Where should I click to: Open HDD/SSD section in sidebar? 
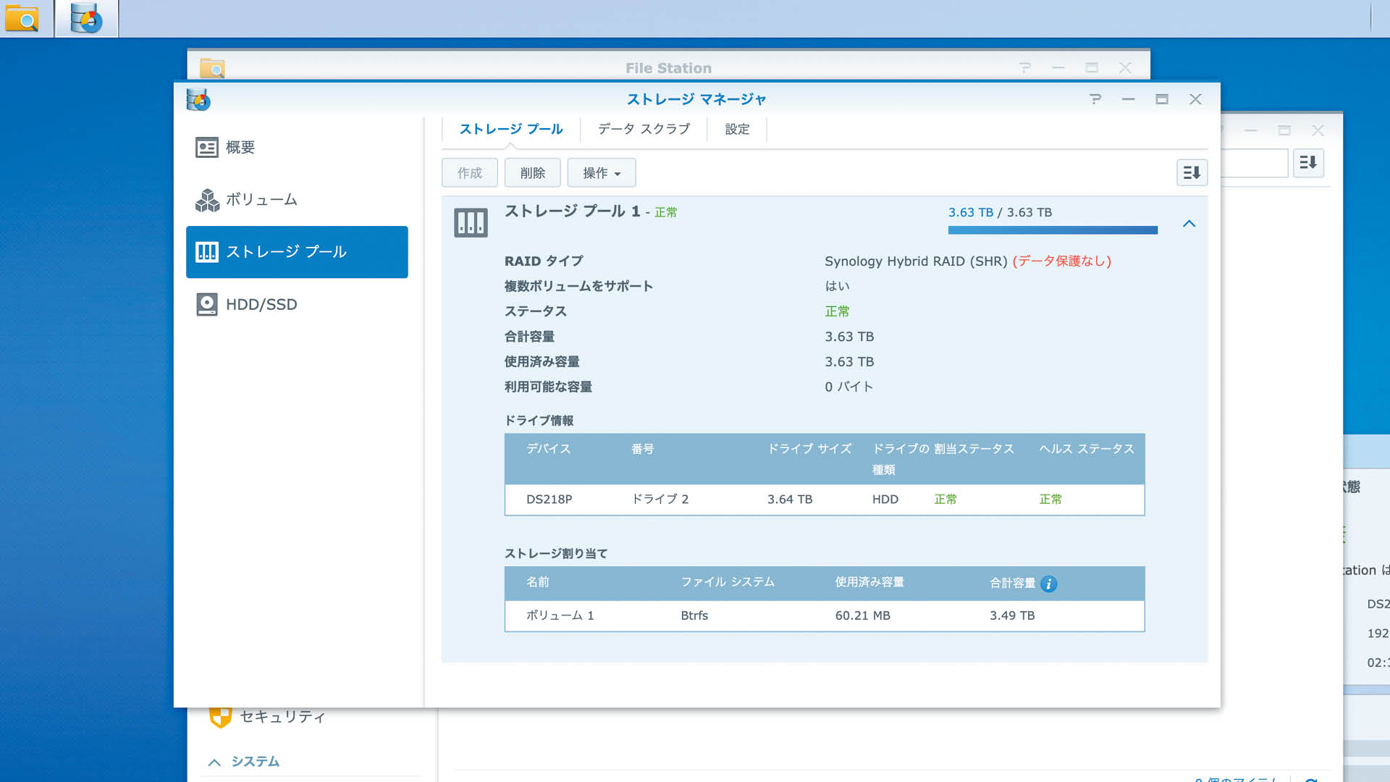point(297,305)
